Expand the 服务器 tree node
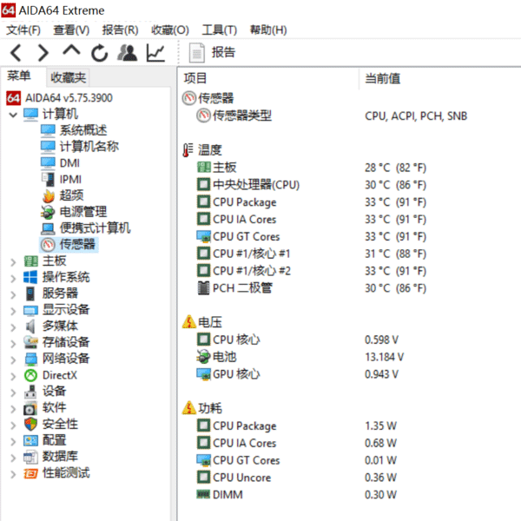 (13, 294)
